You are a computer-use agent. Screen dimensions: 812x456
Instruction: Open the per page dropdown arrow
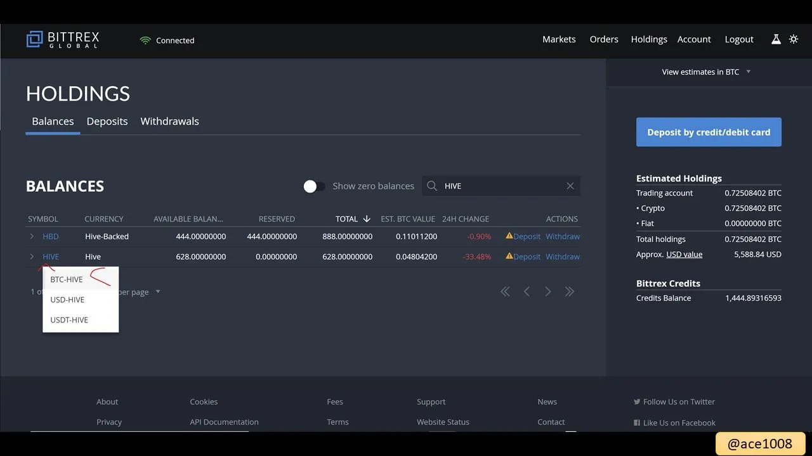[x=158, y=292]
